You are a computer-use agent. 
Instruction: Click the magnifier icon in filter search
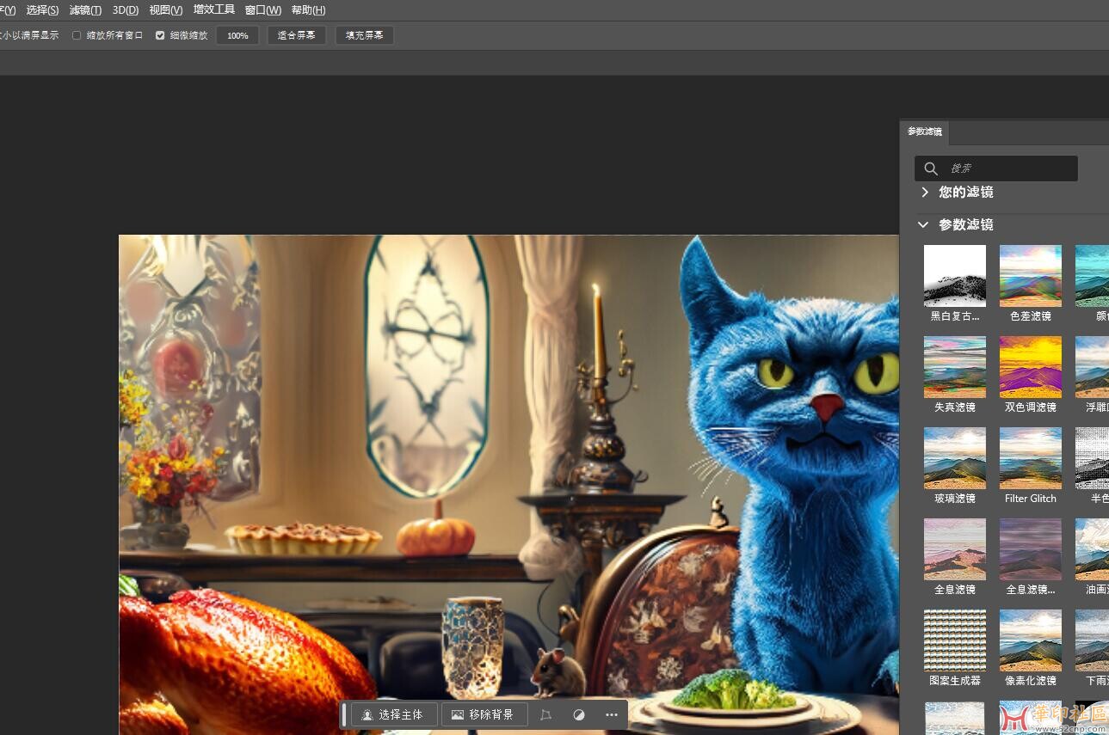(931, 168)
